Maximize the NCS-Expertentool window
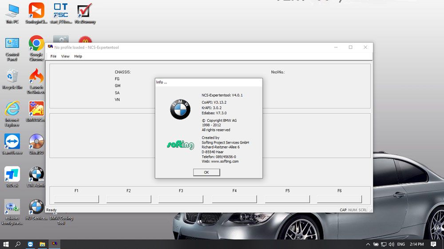444x249 pixels. click(351, 47)
